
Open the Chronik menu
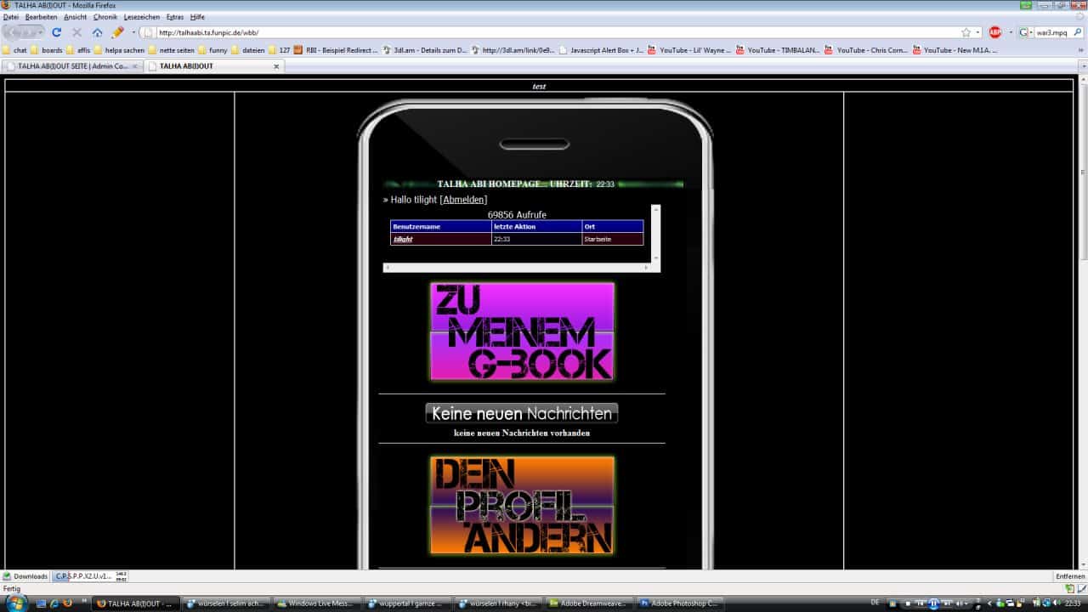(105, 17)
